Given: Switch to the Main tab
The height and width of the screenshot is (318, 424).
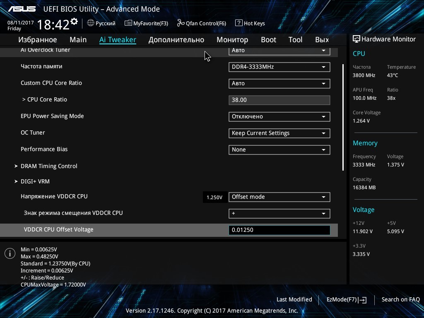Looking at the screenshot, I should pyautogui.click(x=78, y=40).
